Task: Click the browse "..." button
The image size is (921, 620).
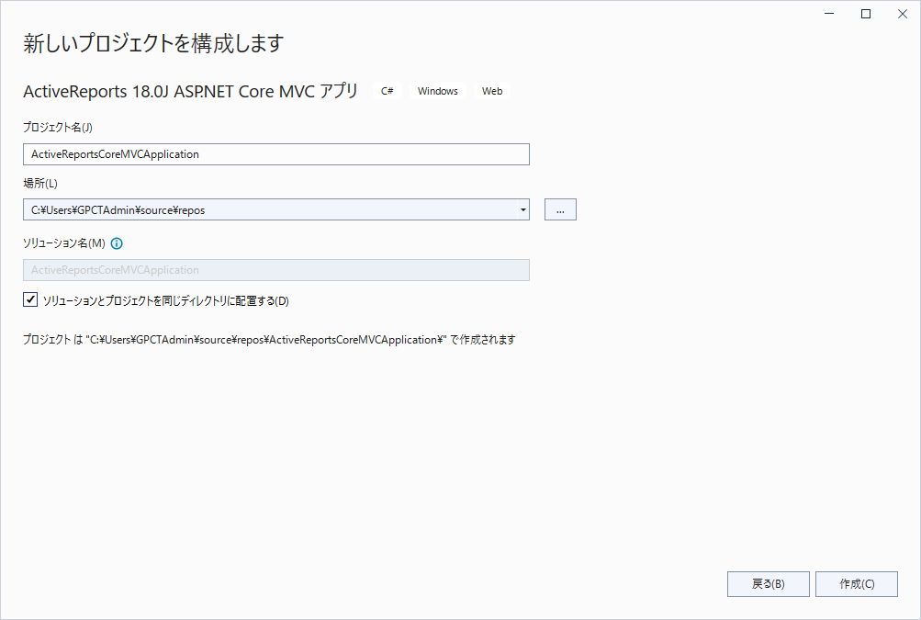Action: [560, 209]
